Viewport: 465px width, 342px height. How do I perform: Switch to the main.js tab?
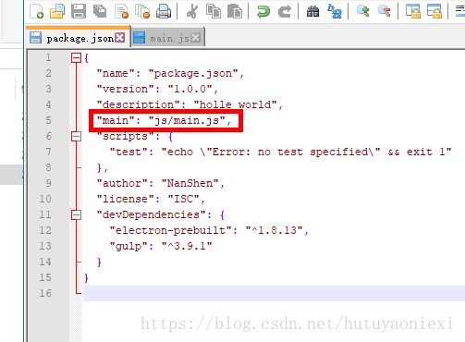[169, 38]
